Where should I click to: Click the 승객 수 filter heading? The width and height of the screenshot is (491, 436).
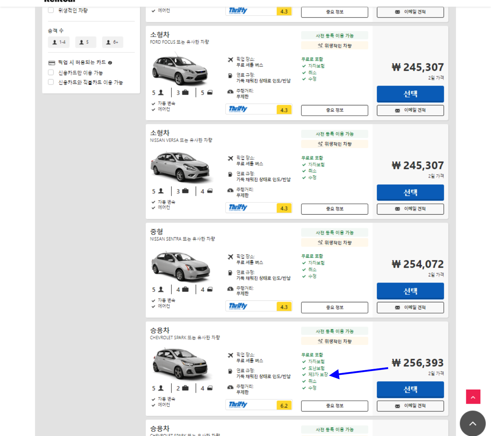[x=56, y=31]
